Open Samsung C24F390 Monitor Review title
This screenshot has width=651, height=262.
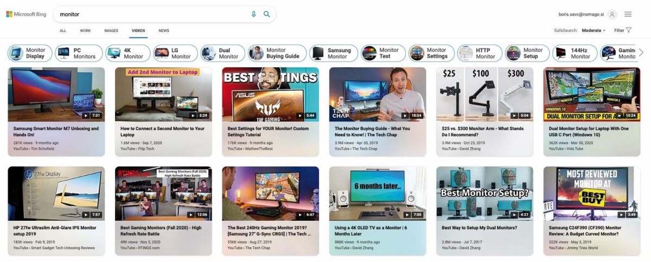pyautogui.click(x=585, y=231)
